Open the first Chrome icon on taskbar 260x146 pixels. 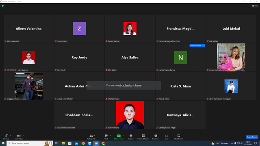[83, 143]
